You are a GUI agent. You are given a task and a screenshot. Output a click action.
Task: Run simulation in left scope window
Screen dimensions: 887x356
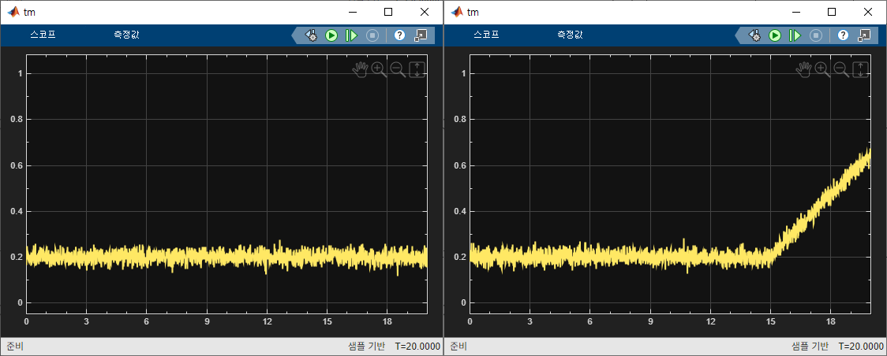(331, 35)
